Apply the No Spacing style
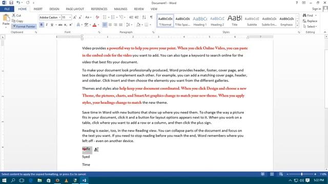Screen dimensions: 328x184 pos(182,21)
